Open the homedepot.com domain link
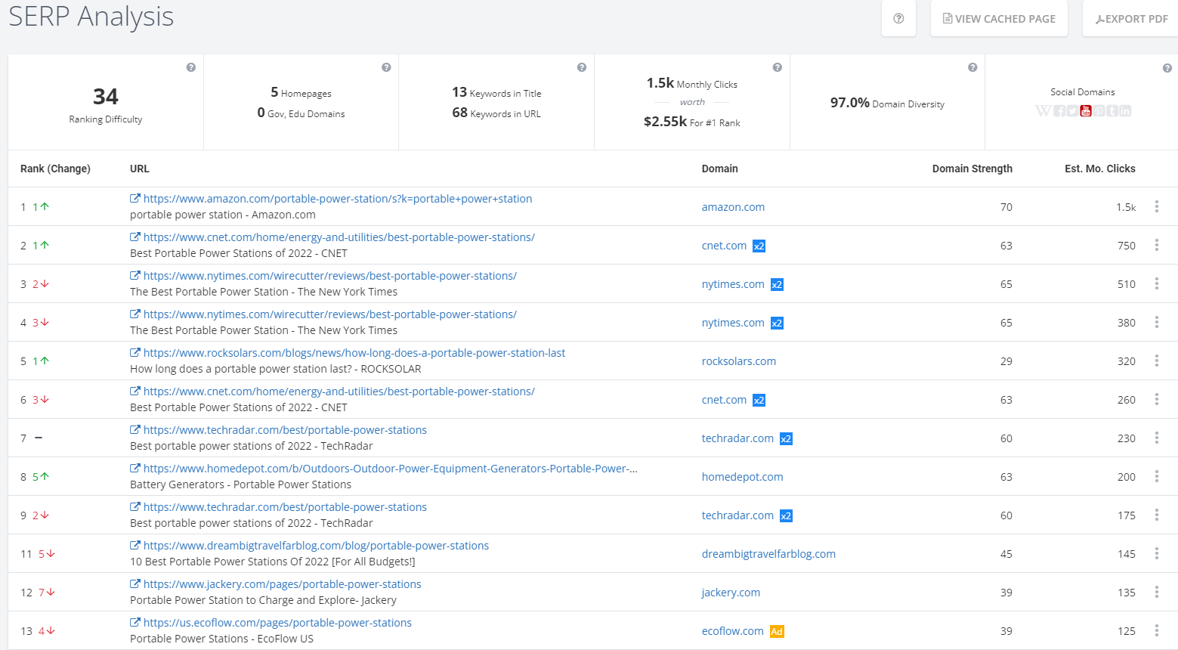The width and height of the screenshot is (1178, 650). (x=742, y=477)
